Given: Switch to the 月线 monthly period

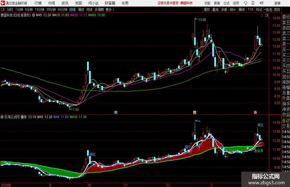Looking at the screenshot, I should 89,10.
